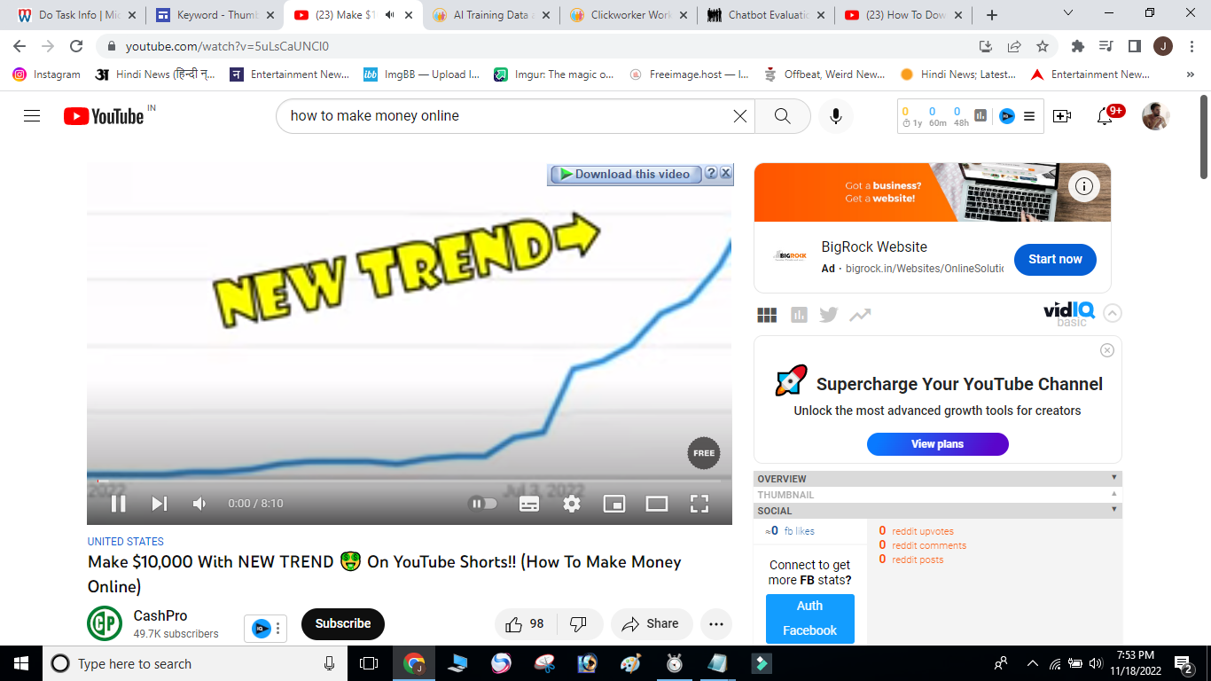This screenshot has height=681, width=1211.
Task: Toggle subtitles/closed captions
Action: pyautogui.click(x=529, y=504)
